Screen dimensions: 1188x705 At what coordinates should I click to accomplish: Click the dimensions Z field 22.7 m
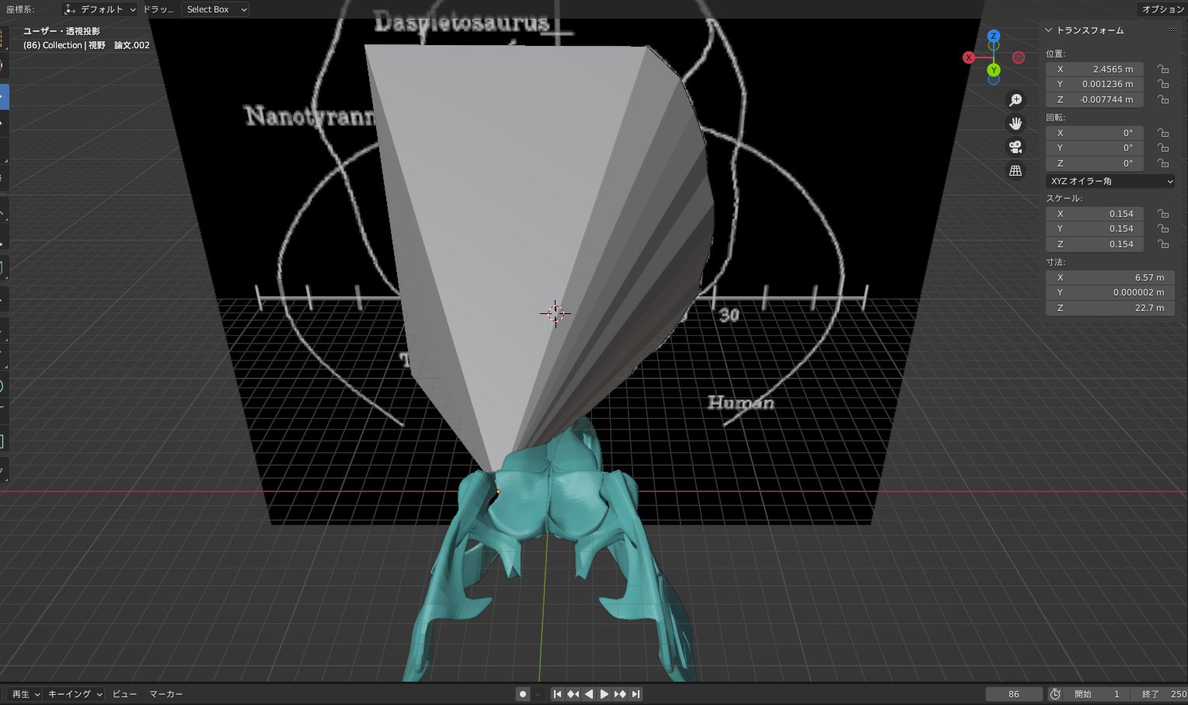1110,308
